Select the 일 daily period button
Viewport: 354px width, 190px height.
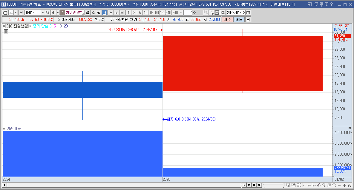coord(88,13)
